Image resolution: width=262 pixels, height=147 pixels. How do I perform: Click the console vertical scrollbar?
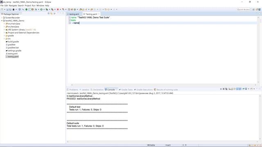point(260,118)
